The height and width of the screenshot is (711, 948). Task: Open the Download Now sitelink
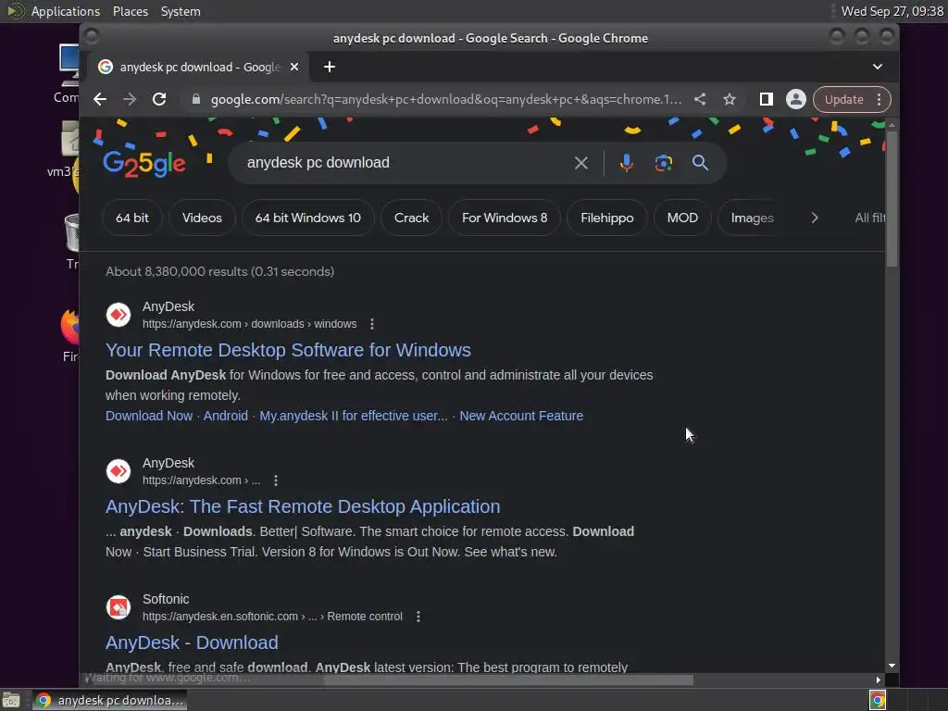(149, 416)
